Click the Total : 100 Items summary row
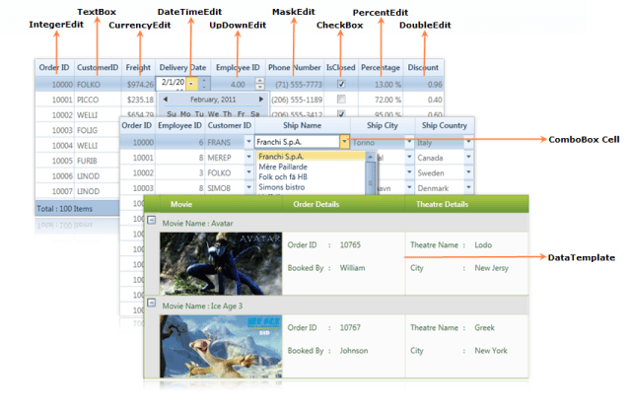The height and width of the screenshot is (406, 630). (78, 209)
